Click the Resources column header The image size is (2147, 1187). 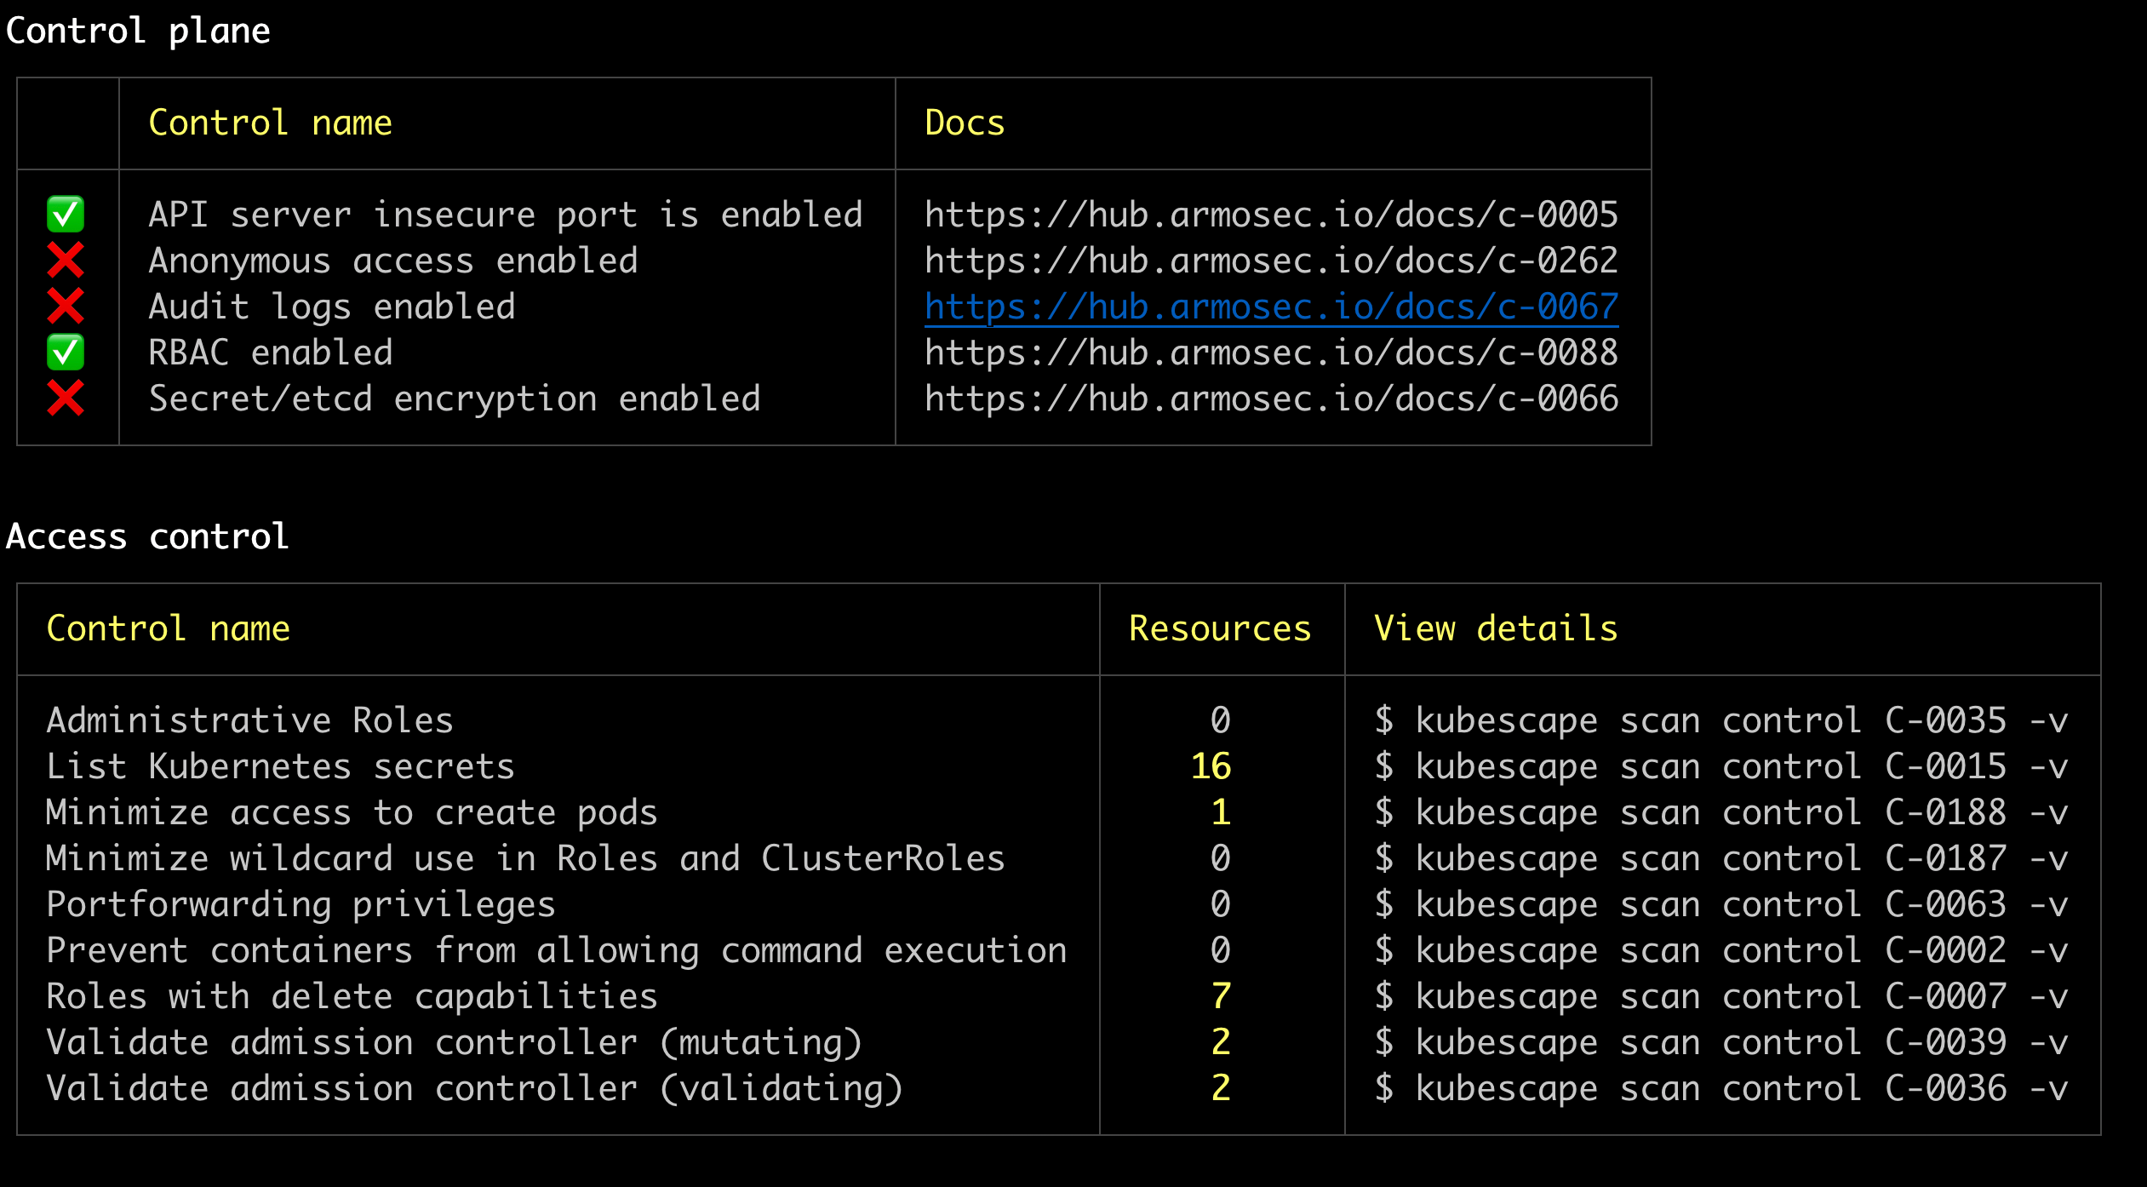(x=1220, y=629)
